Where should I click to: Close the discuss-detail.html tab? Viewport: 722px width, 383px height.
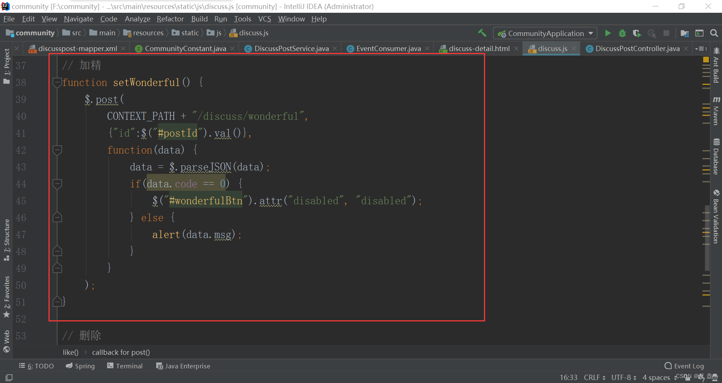pyautogui.click(x=516, y=48)
